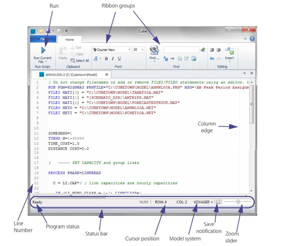Toggle italic formatting with the I icon
Viewport: 281px width, 246px height.
tap(113, 58)
